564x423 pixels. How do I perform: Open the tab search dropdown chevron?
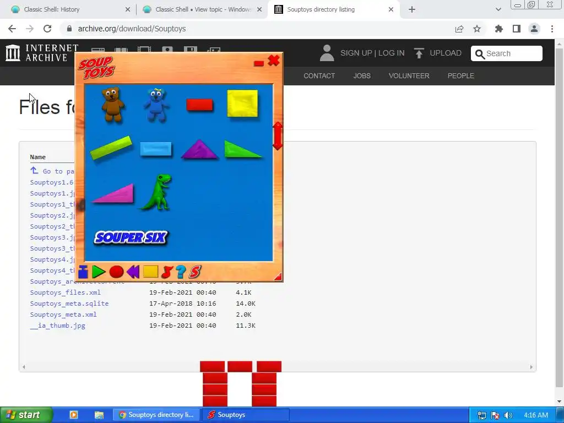(498, 9)
